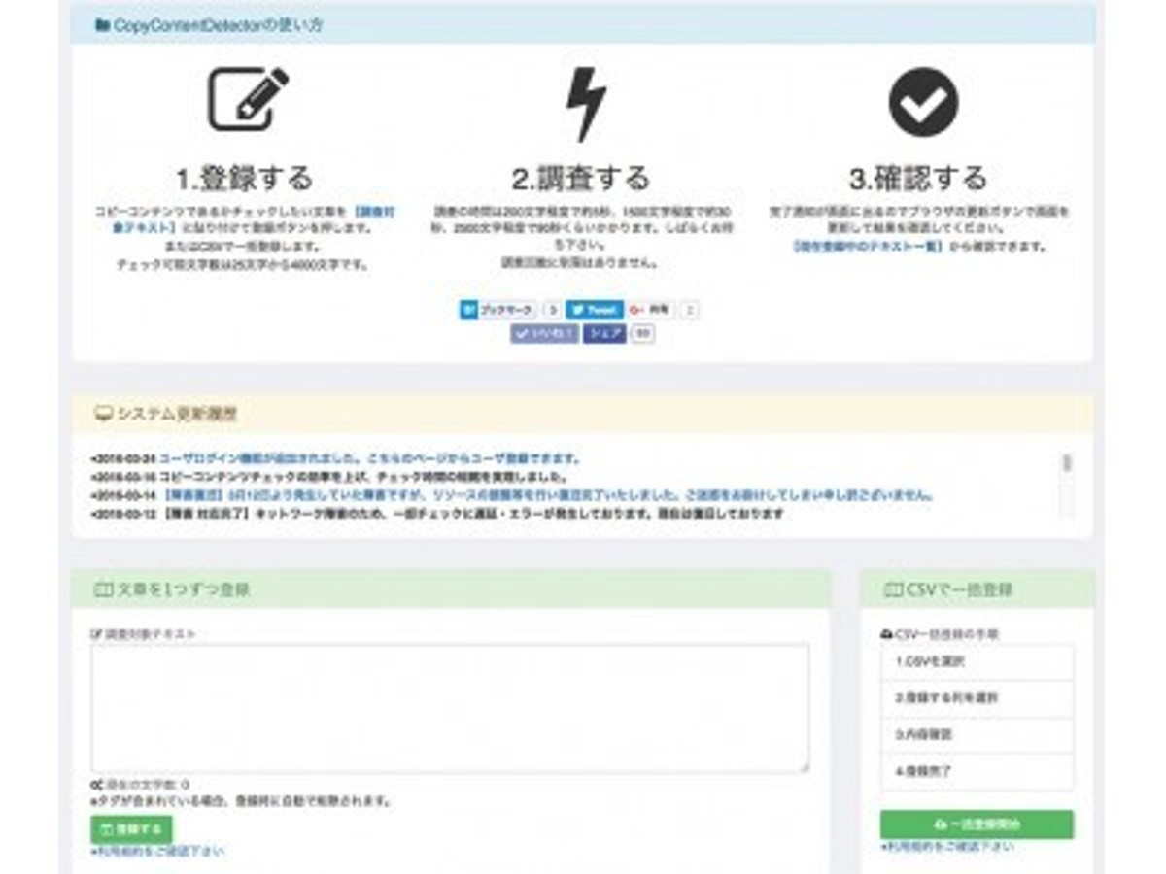This screenshot has height=874, width=1166.
Task: Click the folder icon in the CopyContentDetector header
Action: 102,25
